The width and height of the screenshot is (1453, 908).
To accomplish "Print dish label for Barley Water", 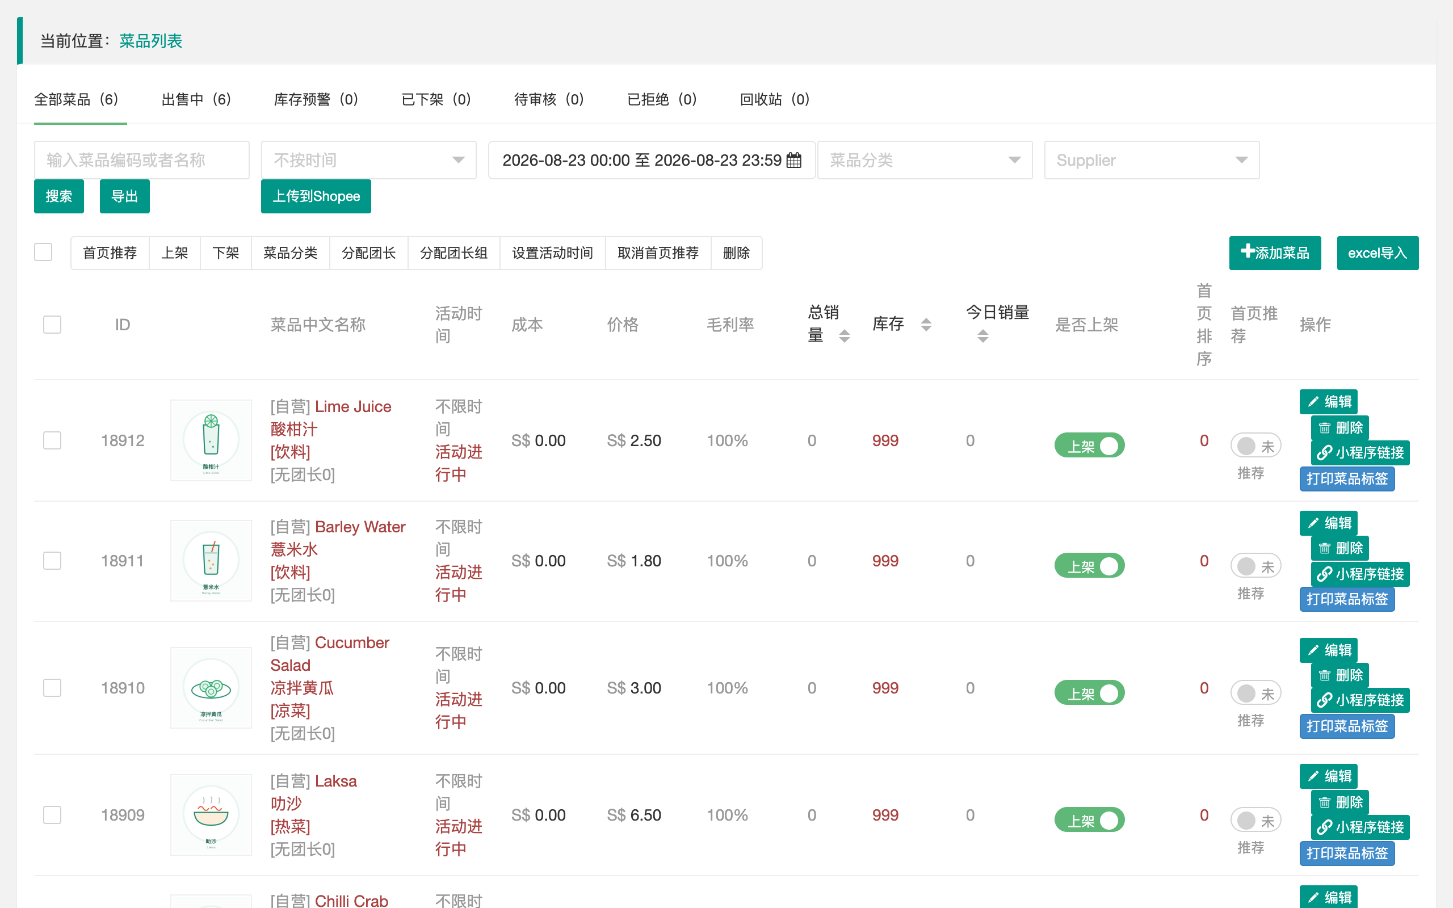I will click(1347, 599).
